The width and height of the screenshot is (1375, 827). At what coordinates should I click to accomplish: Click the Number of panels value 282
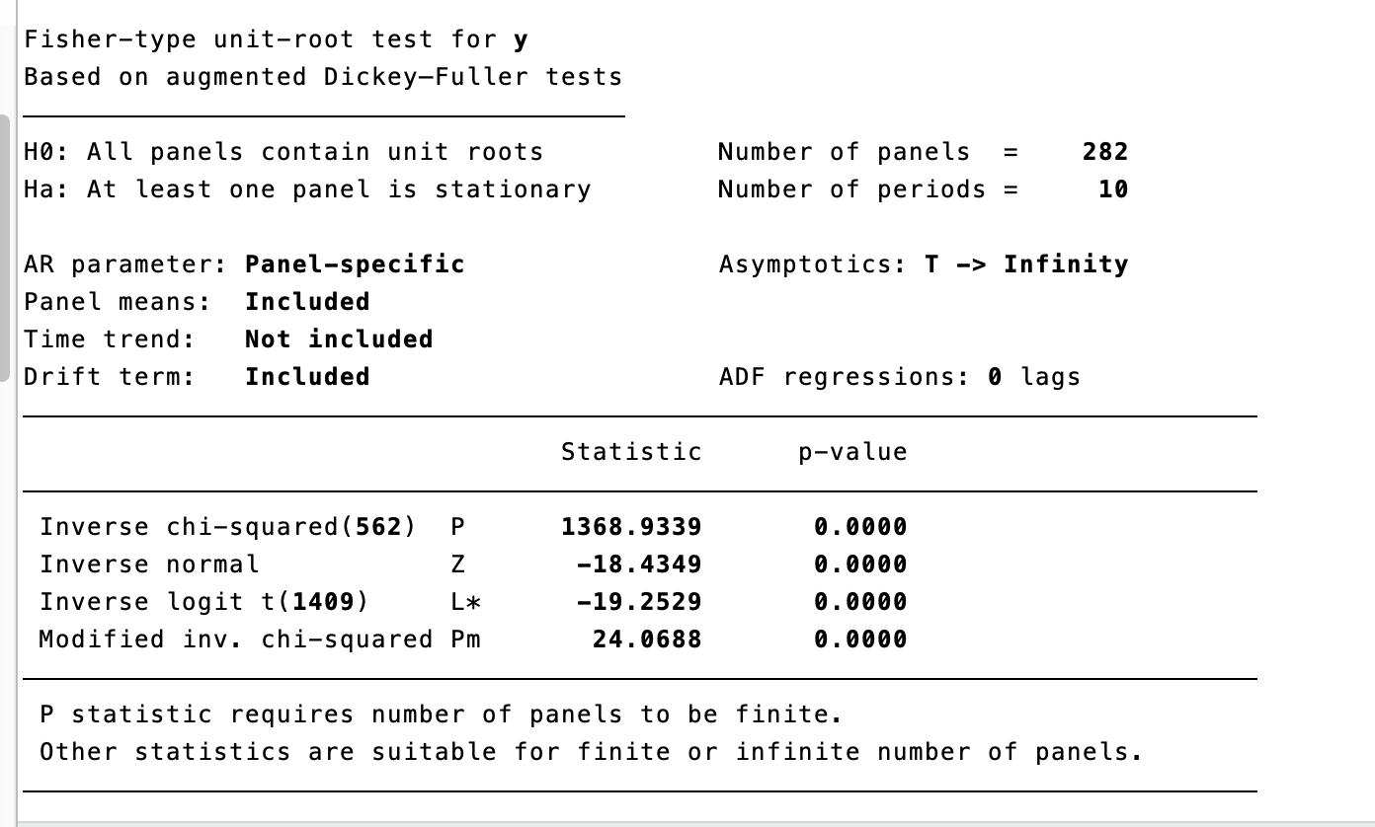click(1104, 152)
